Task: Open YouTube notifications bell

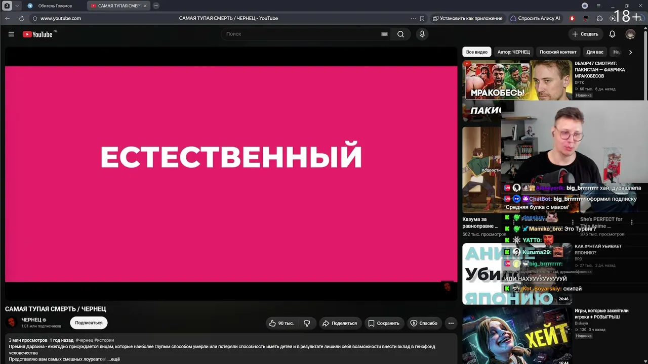Action: pyautogui.click(x=612, y=34)
